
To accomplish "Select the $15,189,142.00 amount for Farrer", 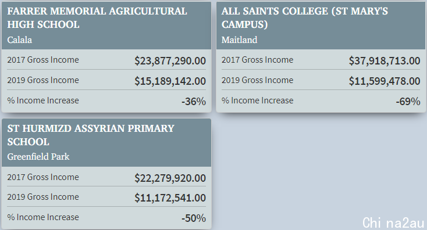I will [170, 81].
